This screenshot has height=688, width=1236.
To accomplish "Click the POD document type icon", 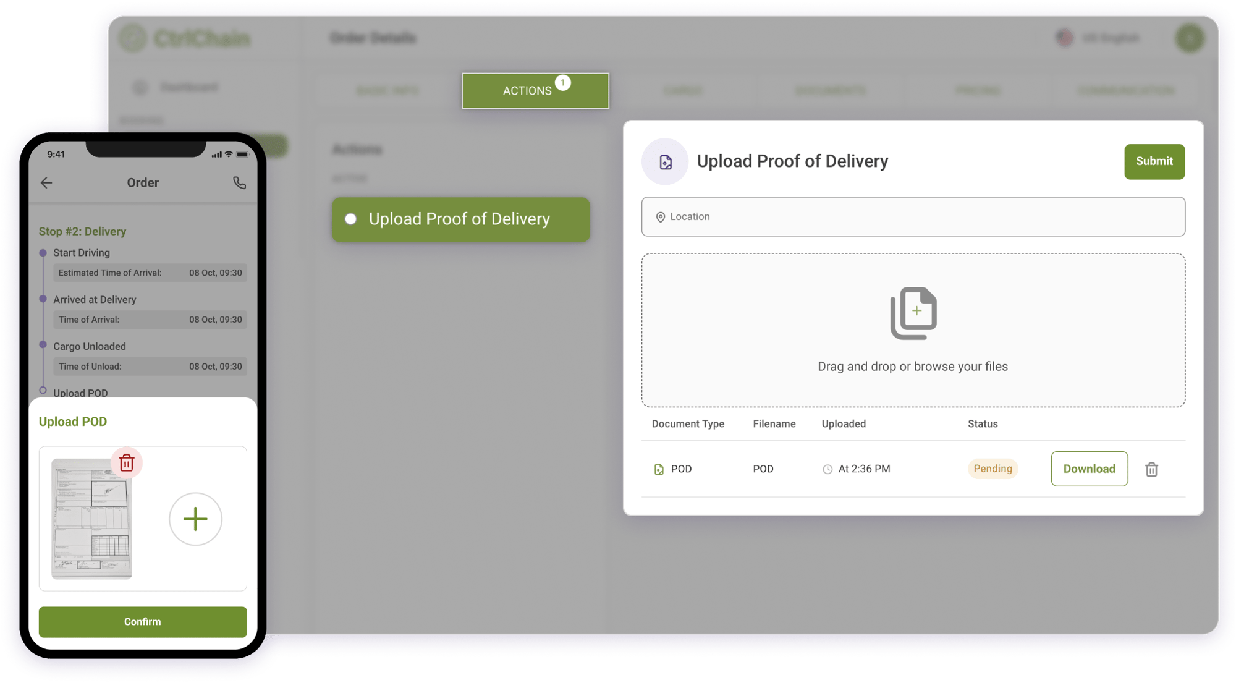I will point(659,469).
